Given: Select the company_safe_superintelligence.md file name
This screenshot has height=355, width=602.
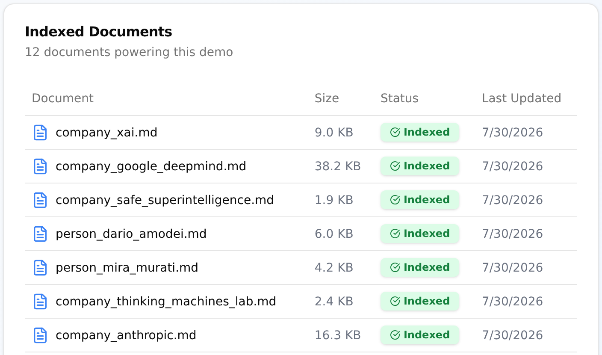Looking at the screenshot, I should tap(165, 200).
